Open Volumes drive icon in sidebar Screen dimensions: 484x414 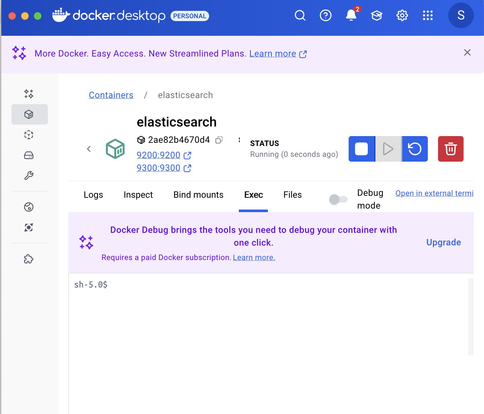(x=29, y=155)
